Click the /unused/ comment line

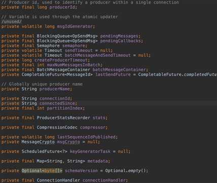click(x=12, y=22)
